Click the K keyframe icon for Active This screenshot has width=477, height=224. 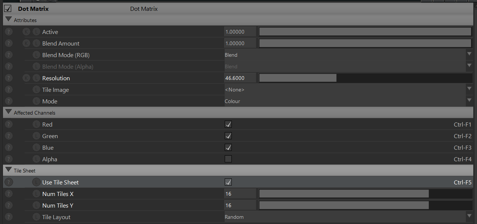(26, 32)
